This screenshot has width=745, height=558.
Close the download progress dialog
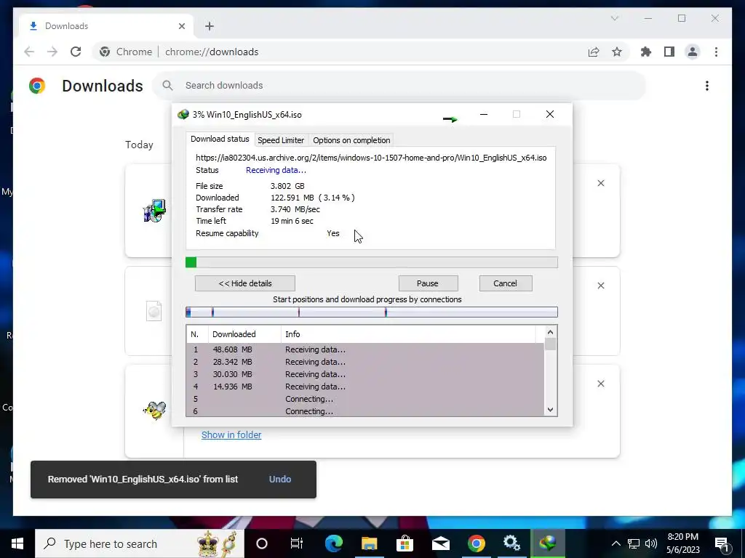pos(550,114)
